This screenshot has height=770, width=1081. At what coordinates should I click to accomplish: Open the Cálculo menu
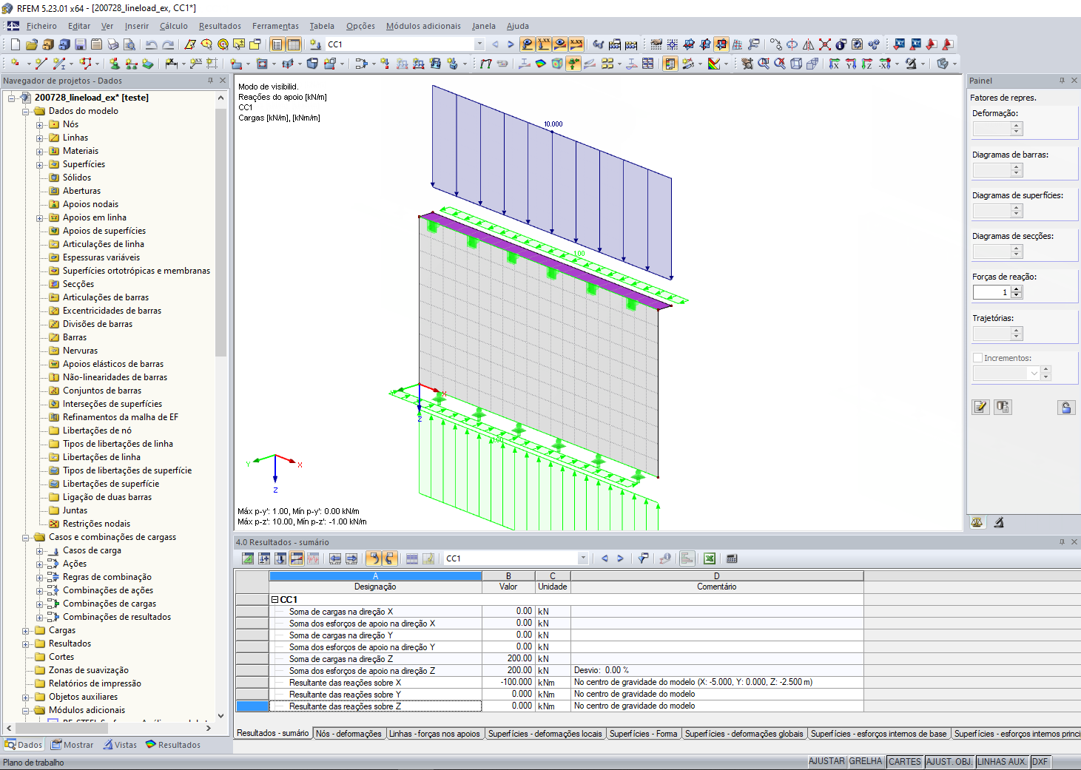[x=174, y=26]
